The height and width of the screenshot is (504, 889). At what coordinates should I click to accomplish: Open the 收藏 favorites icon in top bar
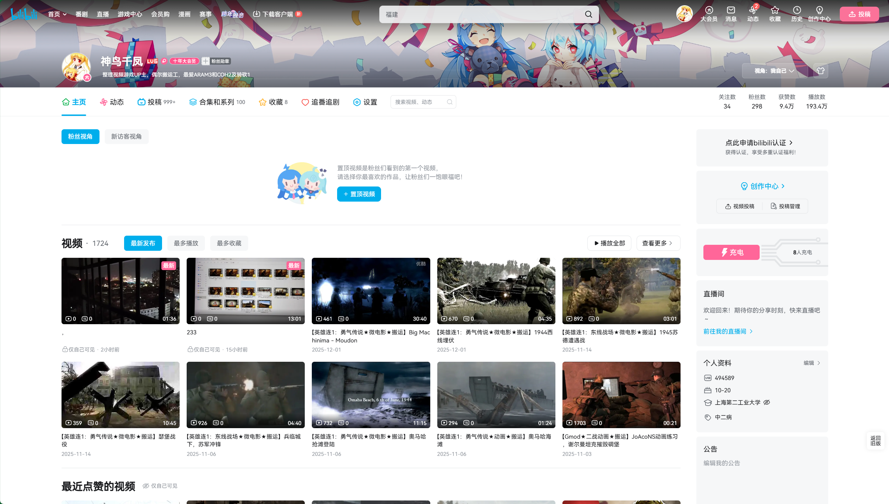775,11
